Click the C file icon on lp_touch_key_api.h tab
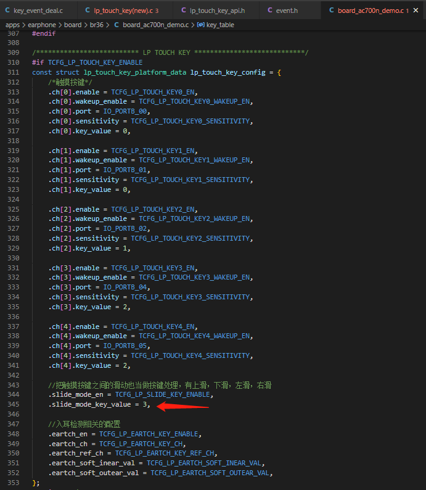This screenshot has height=490, width=426. pyautogui.click(x=184, y=10)
